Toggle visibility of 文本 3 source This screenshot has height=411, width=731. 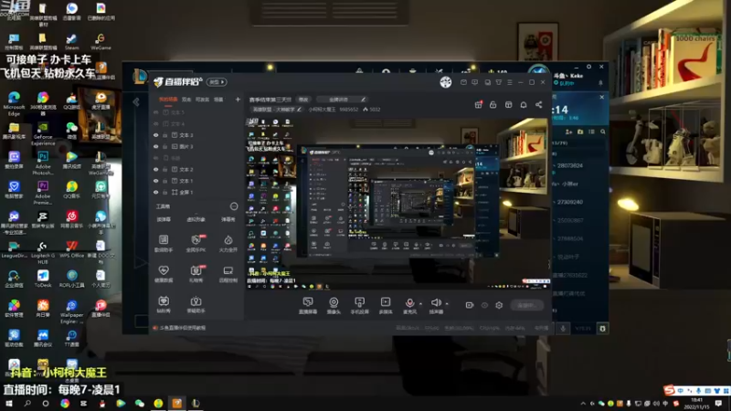(x=155, y=135)
